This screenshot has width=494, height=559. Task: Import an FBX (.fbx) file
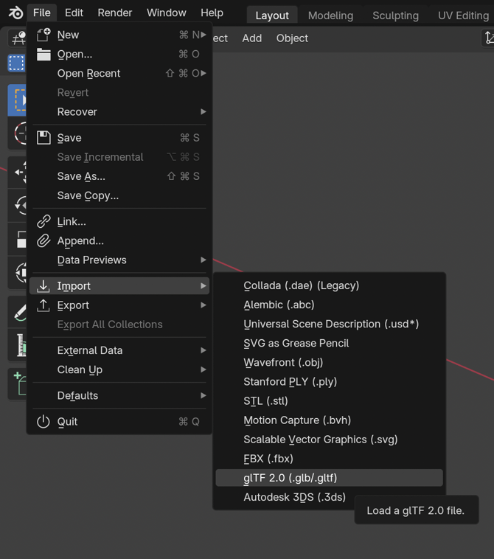point(330,459)
